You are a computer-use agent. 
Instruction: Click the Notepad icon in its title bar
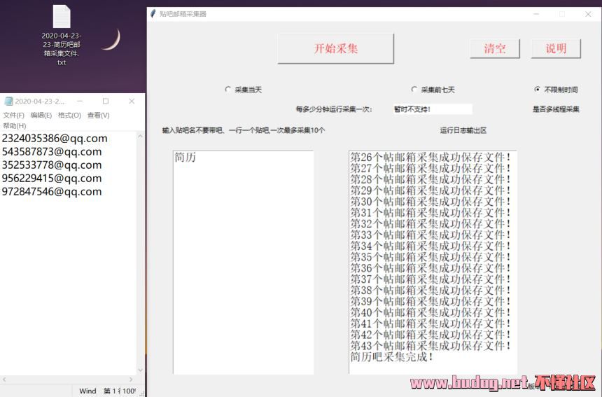pyautogui.click(x=8, y=102)
